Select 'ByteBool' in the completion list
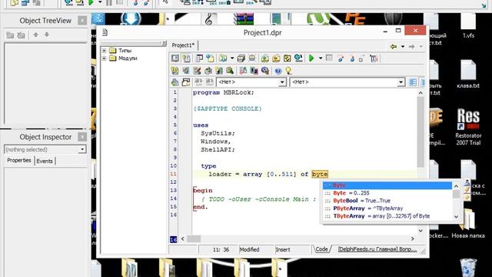 pos(387,201)
